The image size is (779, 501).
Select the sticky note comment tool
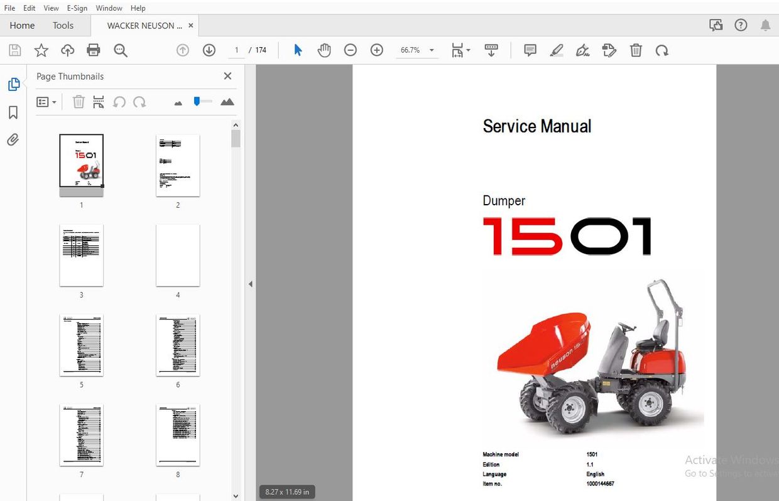(x=530, y=50)
